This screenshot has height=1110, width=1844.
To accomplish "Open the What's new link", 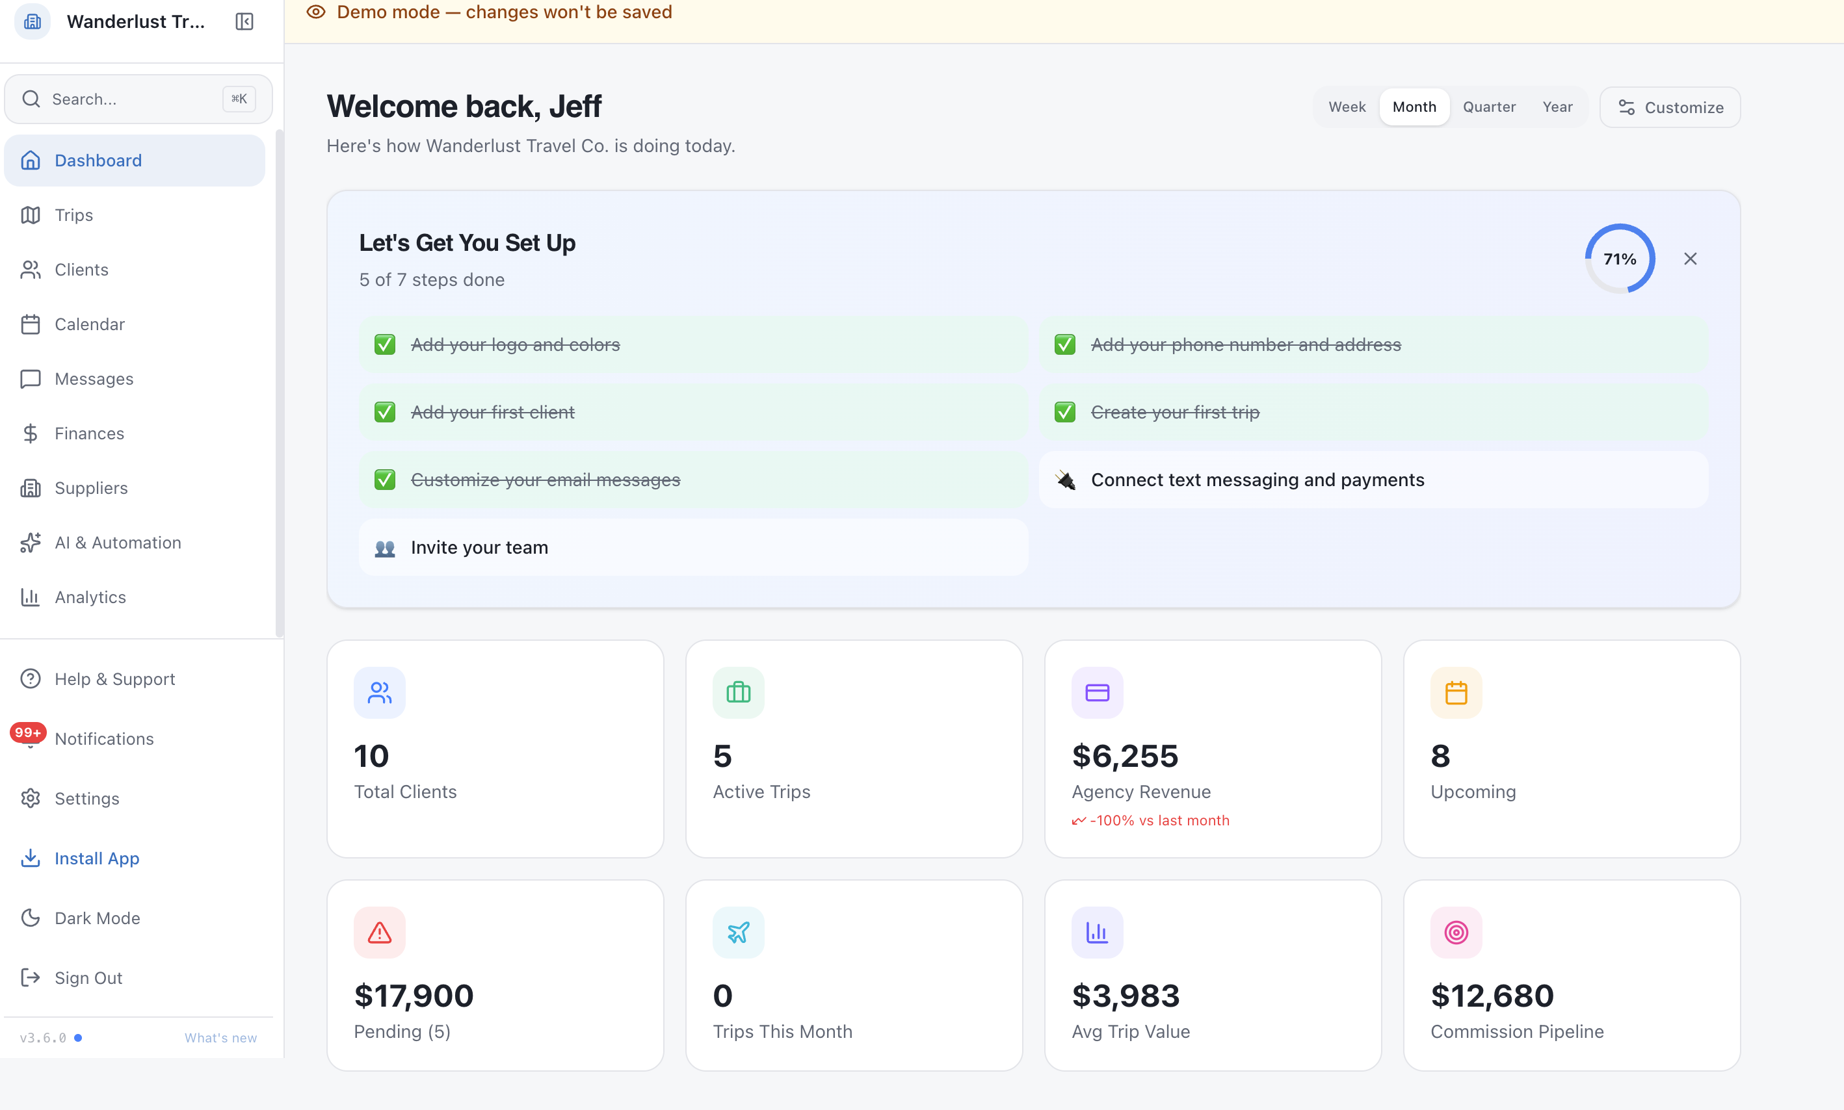I will [220, 1037].
